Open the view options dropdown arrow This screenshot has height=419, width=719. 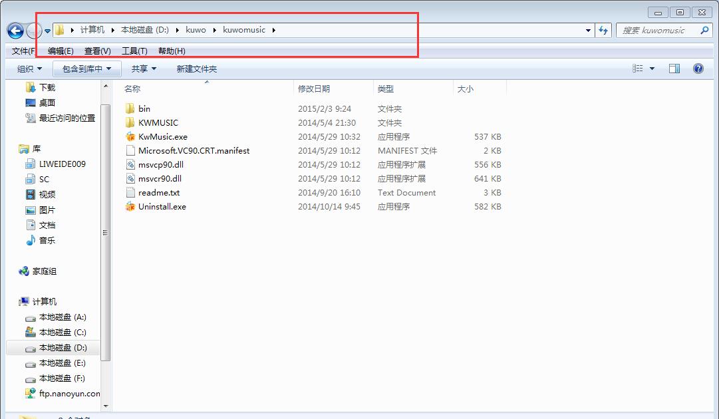[x=652, y=69]
